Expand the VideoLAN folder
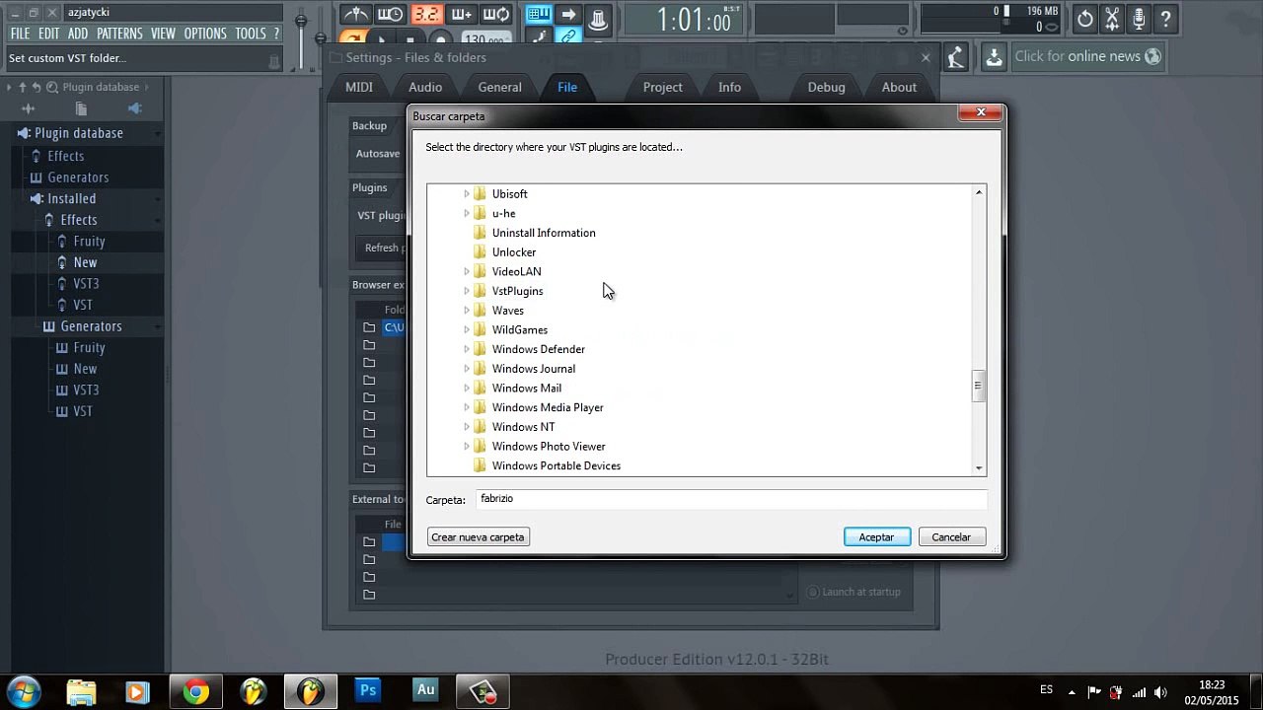This screenshot has width=1263, height=710. (x=467, y=271)
